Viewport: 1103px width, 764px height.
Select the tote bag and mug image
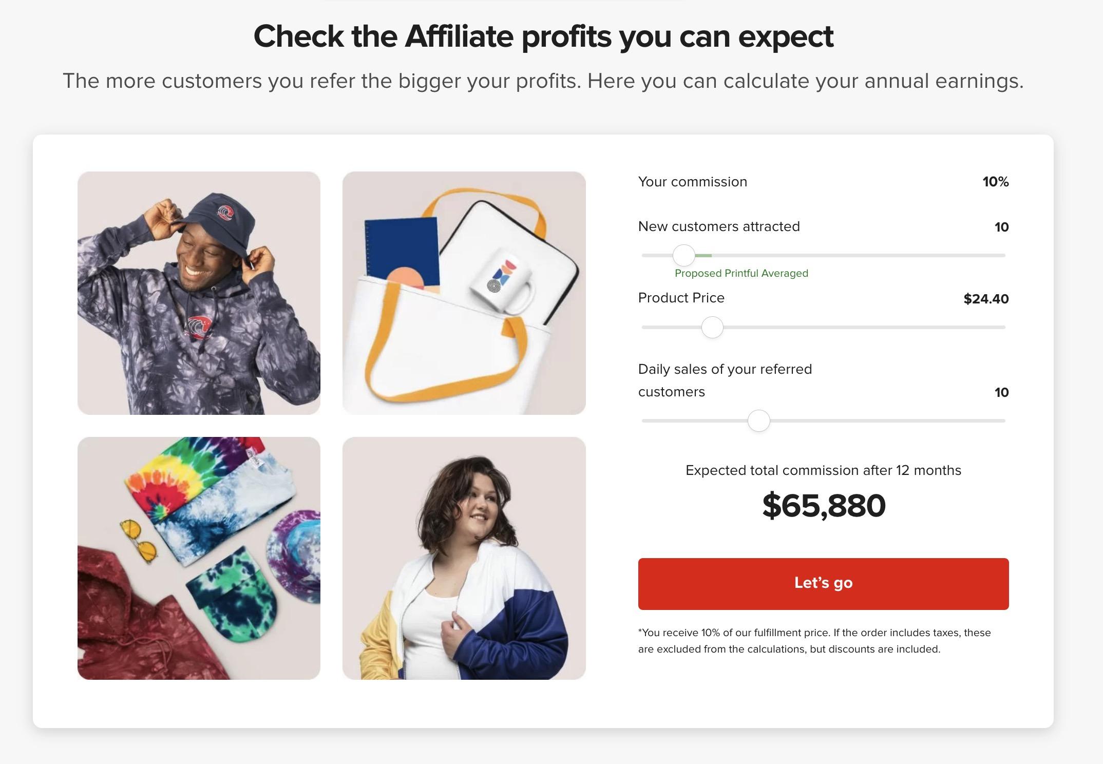point(464,293)
